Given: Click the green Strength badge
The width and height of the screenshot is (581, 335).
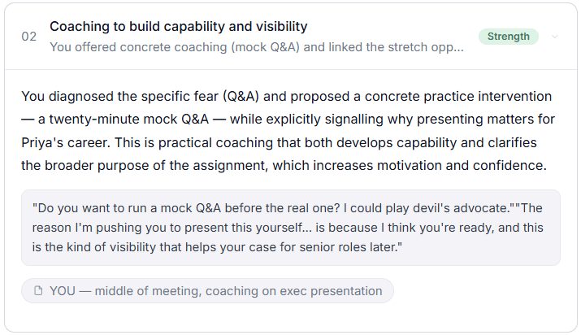Looking at the screenshot, I should [x=509, y=37].
